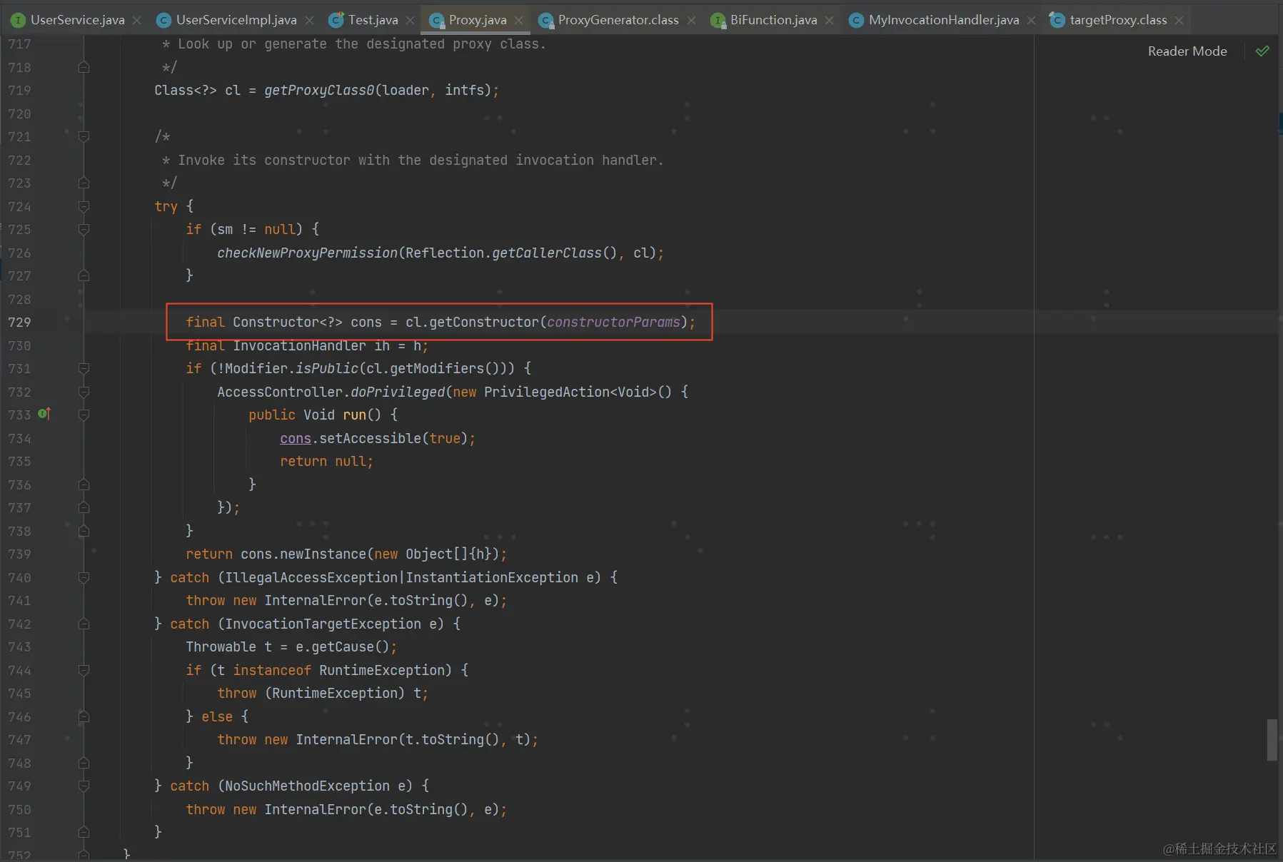Viewport: 1283px width, 862px height.
Task: Click the UserService.java interface file icon
Action: coord(19,20)
